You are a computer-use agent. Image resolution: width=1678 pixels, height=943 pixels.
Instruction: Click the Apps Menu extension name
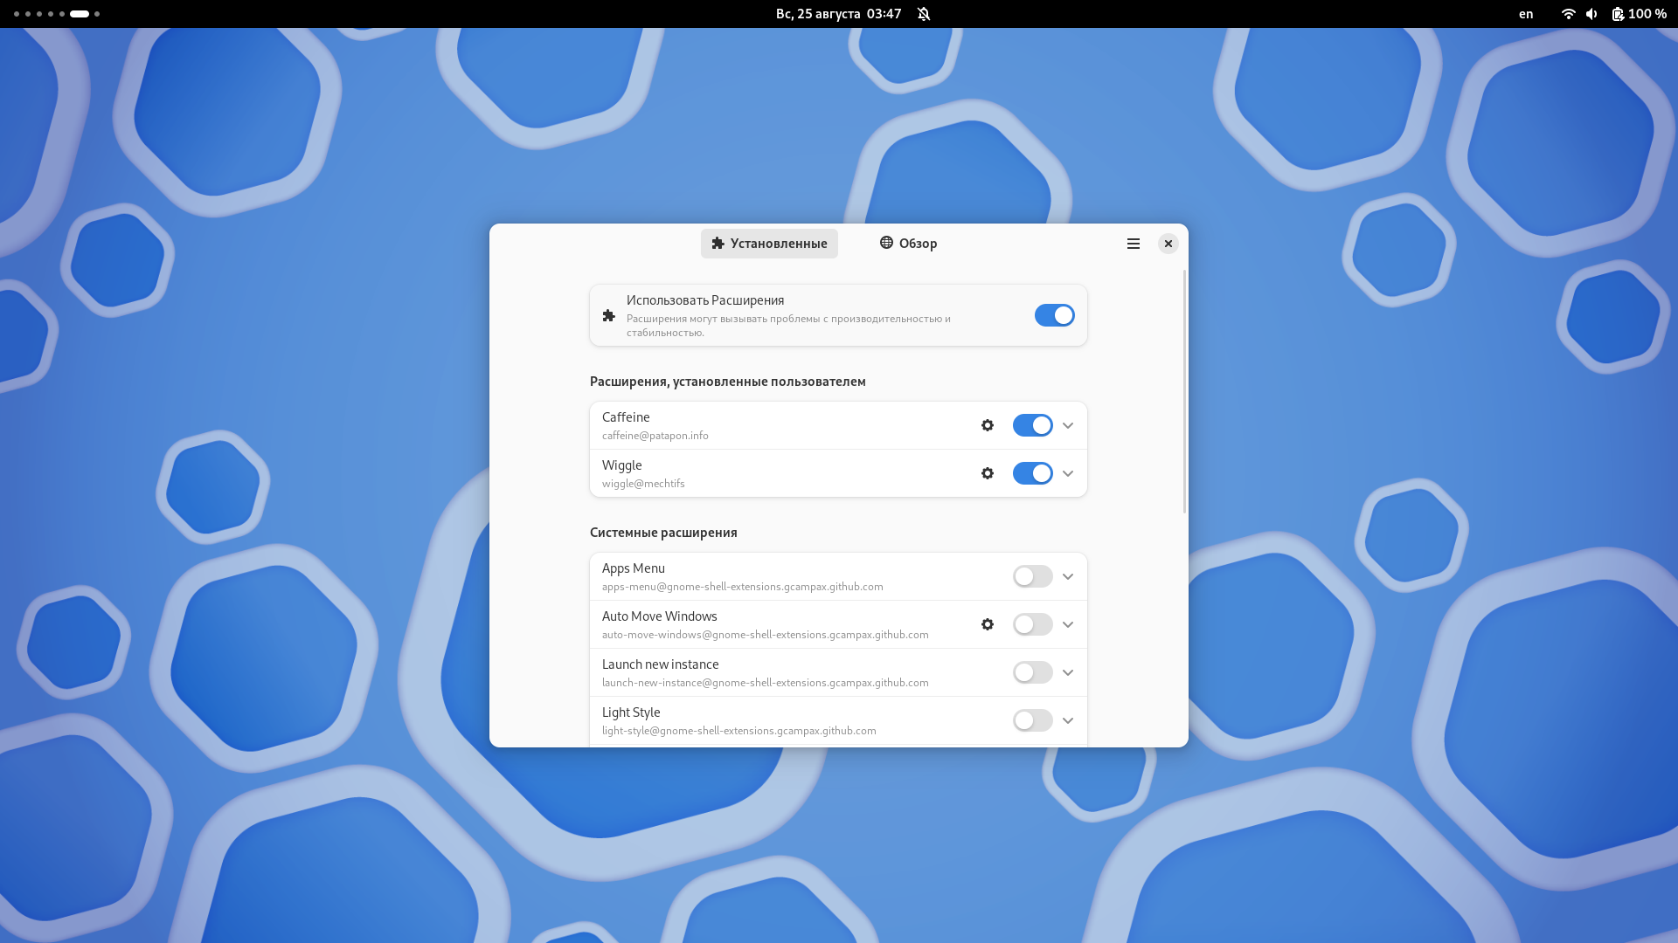(634, 568)
